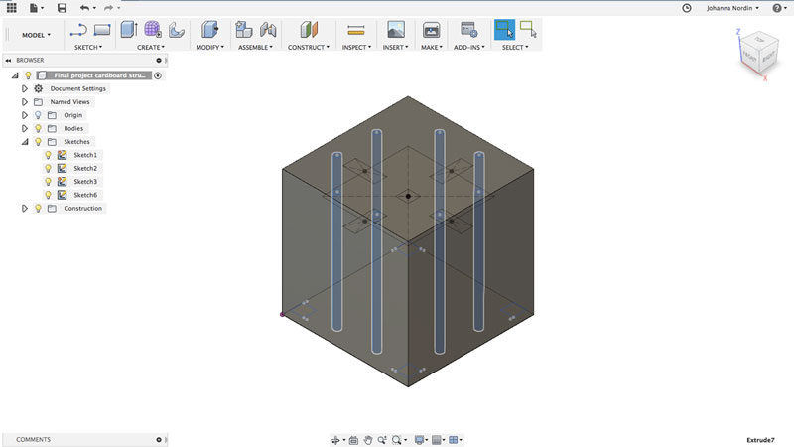Open the Scripts and Add-Ins icon

(468, 30)
